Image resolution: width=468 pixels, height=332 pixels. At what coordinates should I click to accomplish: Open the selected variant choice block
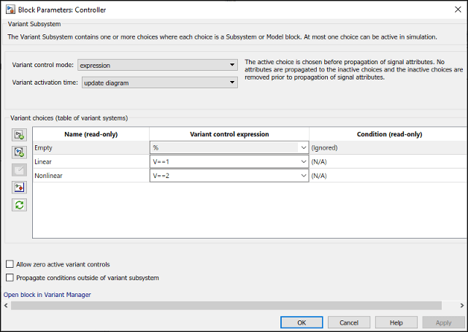20,188
